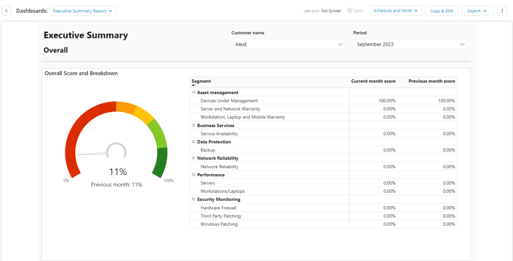Collapse the Business Services group
This screenshot has height=261, width=513.
pyautogui.click(x=193, y=125)
